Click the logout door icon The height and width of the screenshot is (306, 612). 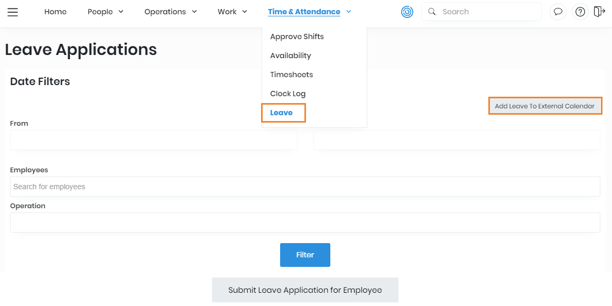599,12
